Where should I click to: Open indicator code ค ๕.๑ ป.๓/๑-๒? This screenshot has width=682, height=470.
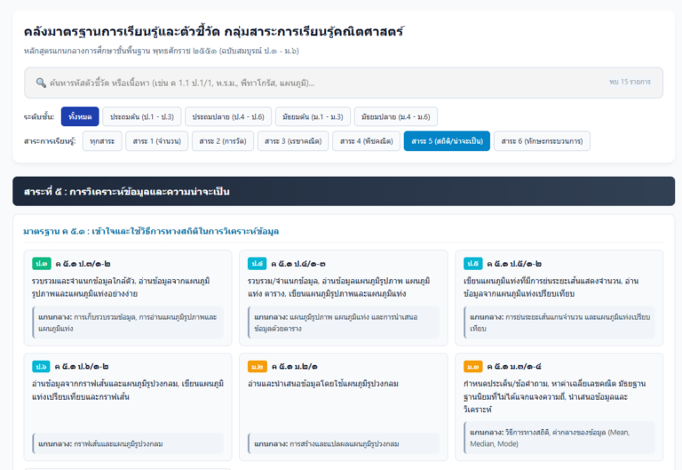coord(83,264)
